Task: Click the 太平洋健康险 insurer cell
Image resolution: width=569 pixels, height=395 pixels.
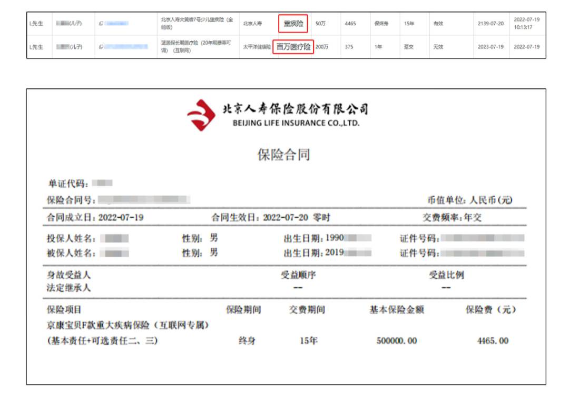Action: point(257,47)
